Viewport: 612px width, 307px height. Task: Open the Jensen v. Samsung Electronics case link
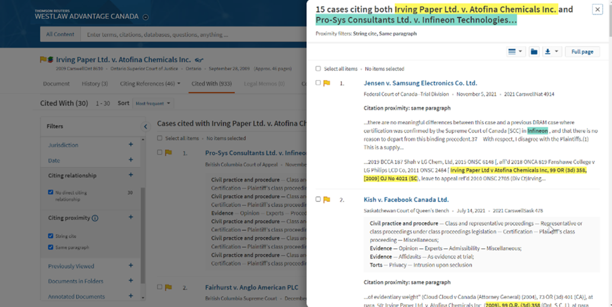[x=420, y=83]
